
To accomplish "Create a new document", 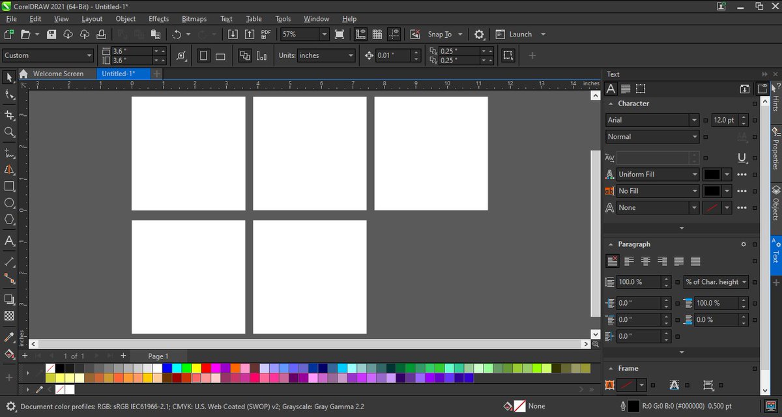I will coord(9,35).
